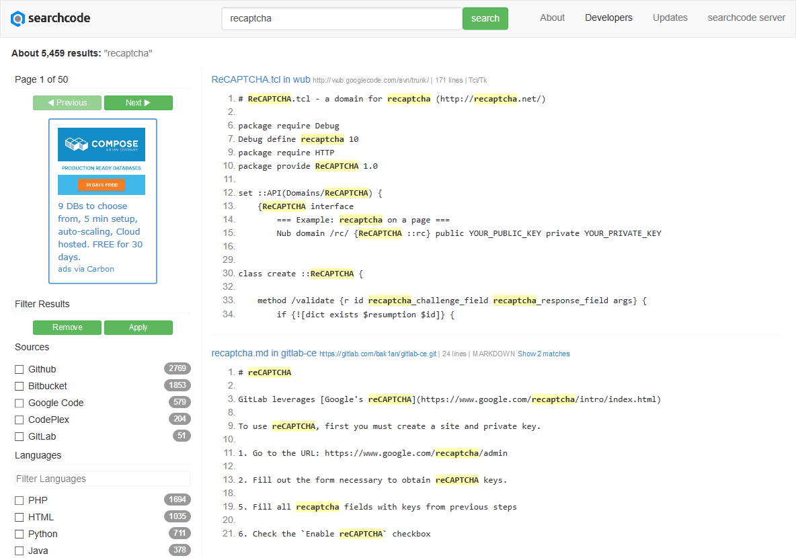This screenshot has height=558, width=796.
Task: Click the Compose ad banner
Action: point(102,200)
